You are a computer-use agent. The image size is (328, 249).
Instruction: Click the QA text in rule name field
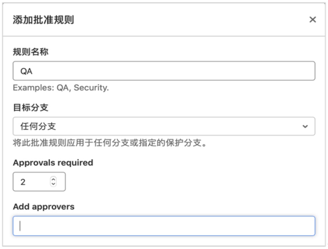[26, 71]
